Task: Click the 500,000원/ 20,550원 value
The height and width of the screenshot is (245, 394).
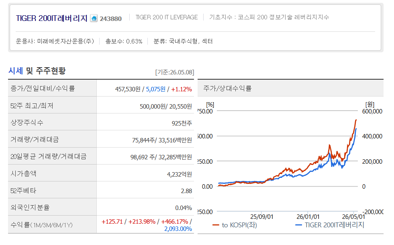Action: pyautogui.click(x=166, y=107)
